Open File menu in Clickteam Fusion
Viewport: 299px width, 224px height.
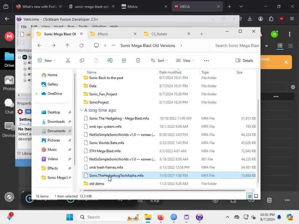pyautogui.click(x=24, y=27)
